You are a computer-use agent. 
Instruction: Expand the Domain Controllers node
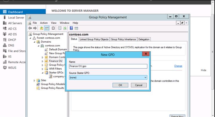[42, 57]
